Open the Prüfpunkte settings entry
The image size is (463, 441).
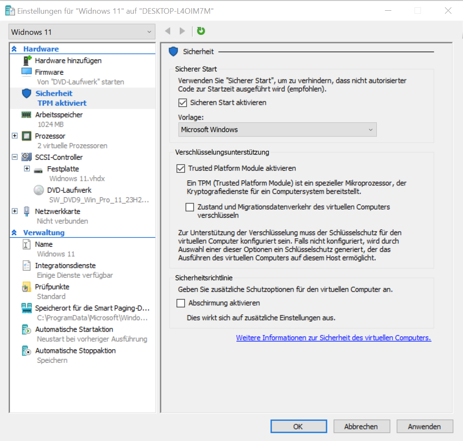tap(52, 287)
